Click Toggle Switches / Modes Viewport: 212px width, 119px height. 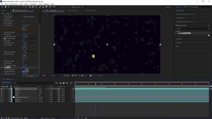click(x=47, y=118)
